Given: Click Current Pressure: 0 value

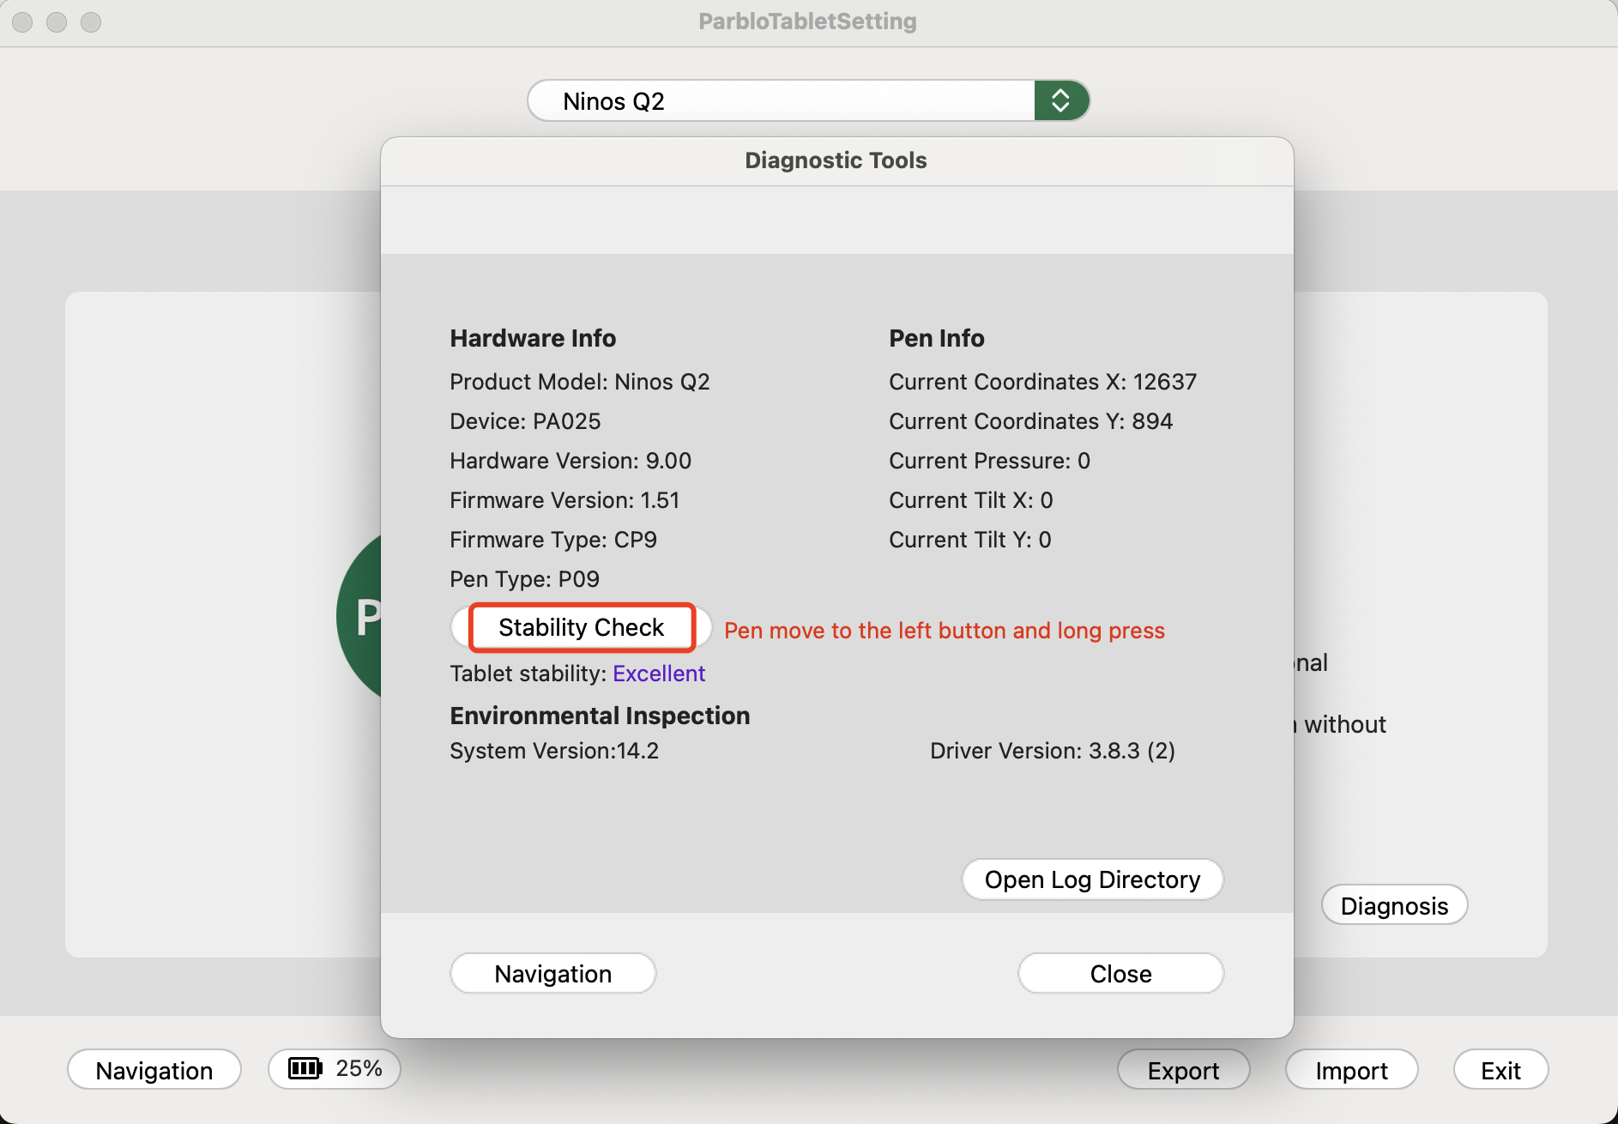Looking at the screenshot, I should pyautogui.click(x=989, y=461).
